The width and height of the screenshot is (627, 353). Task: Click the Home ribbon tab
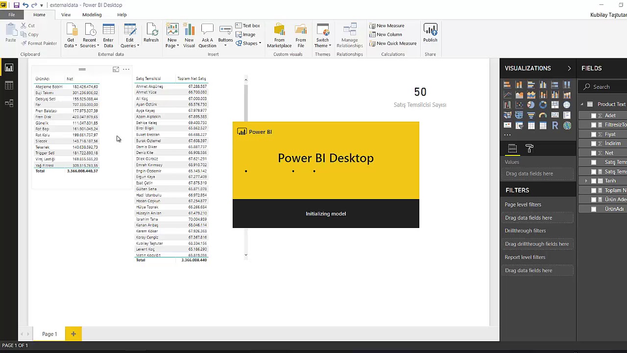point(39,15)
